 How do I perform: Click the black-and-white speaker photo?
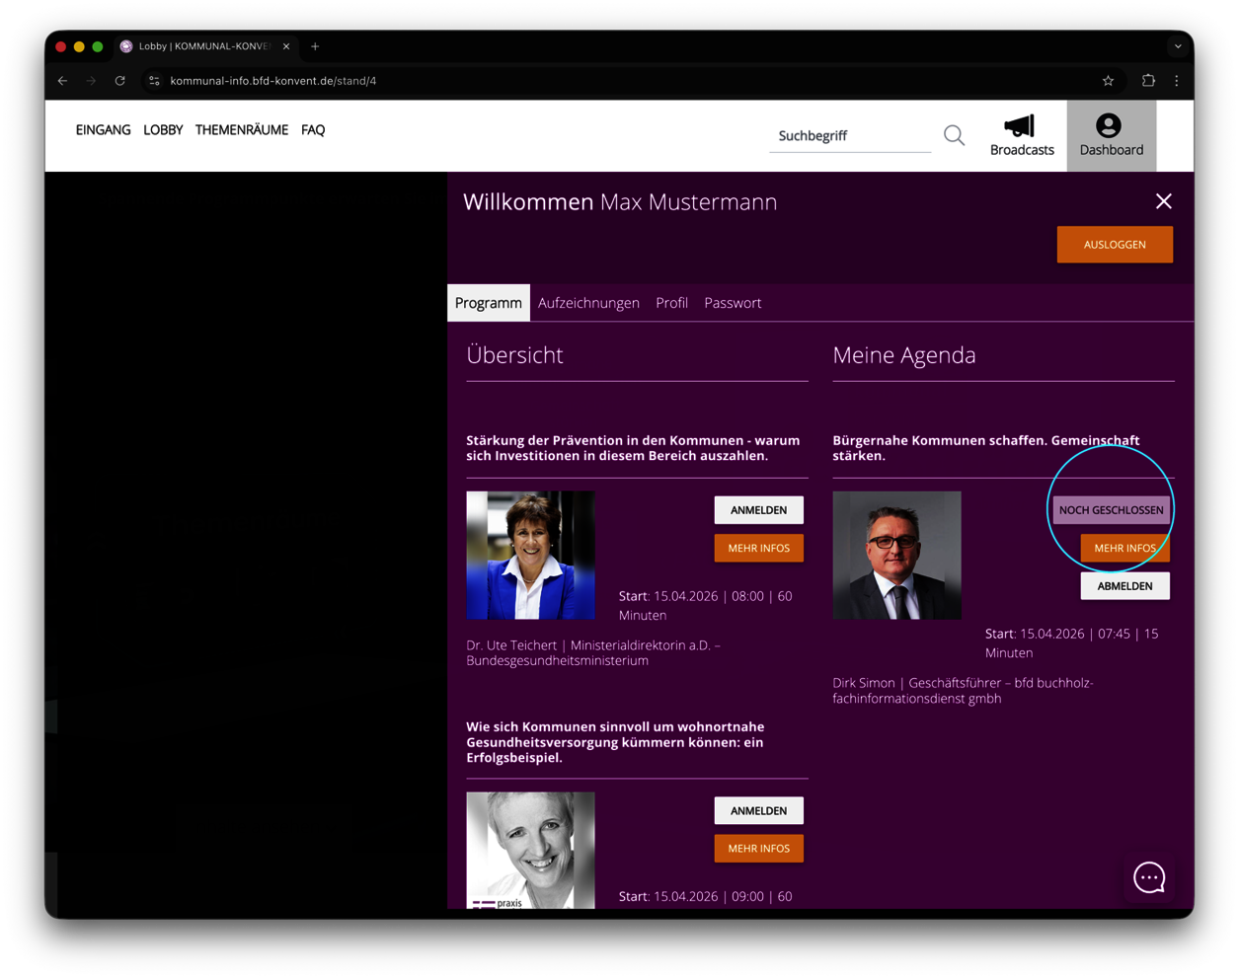[531, 851]
